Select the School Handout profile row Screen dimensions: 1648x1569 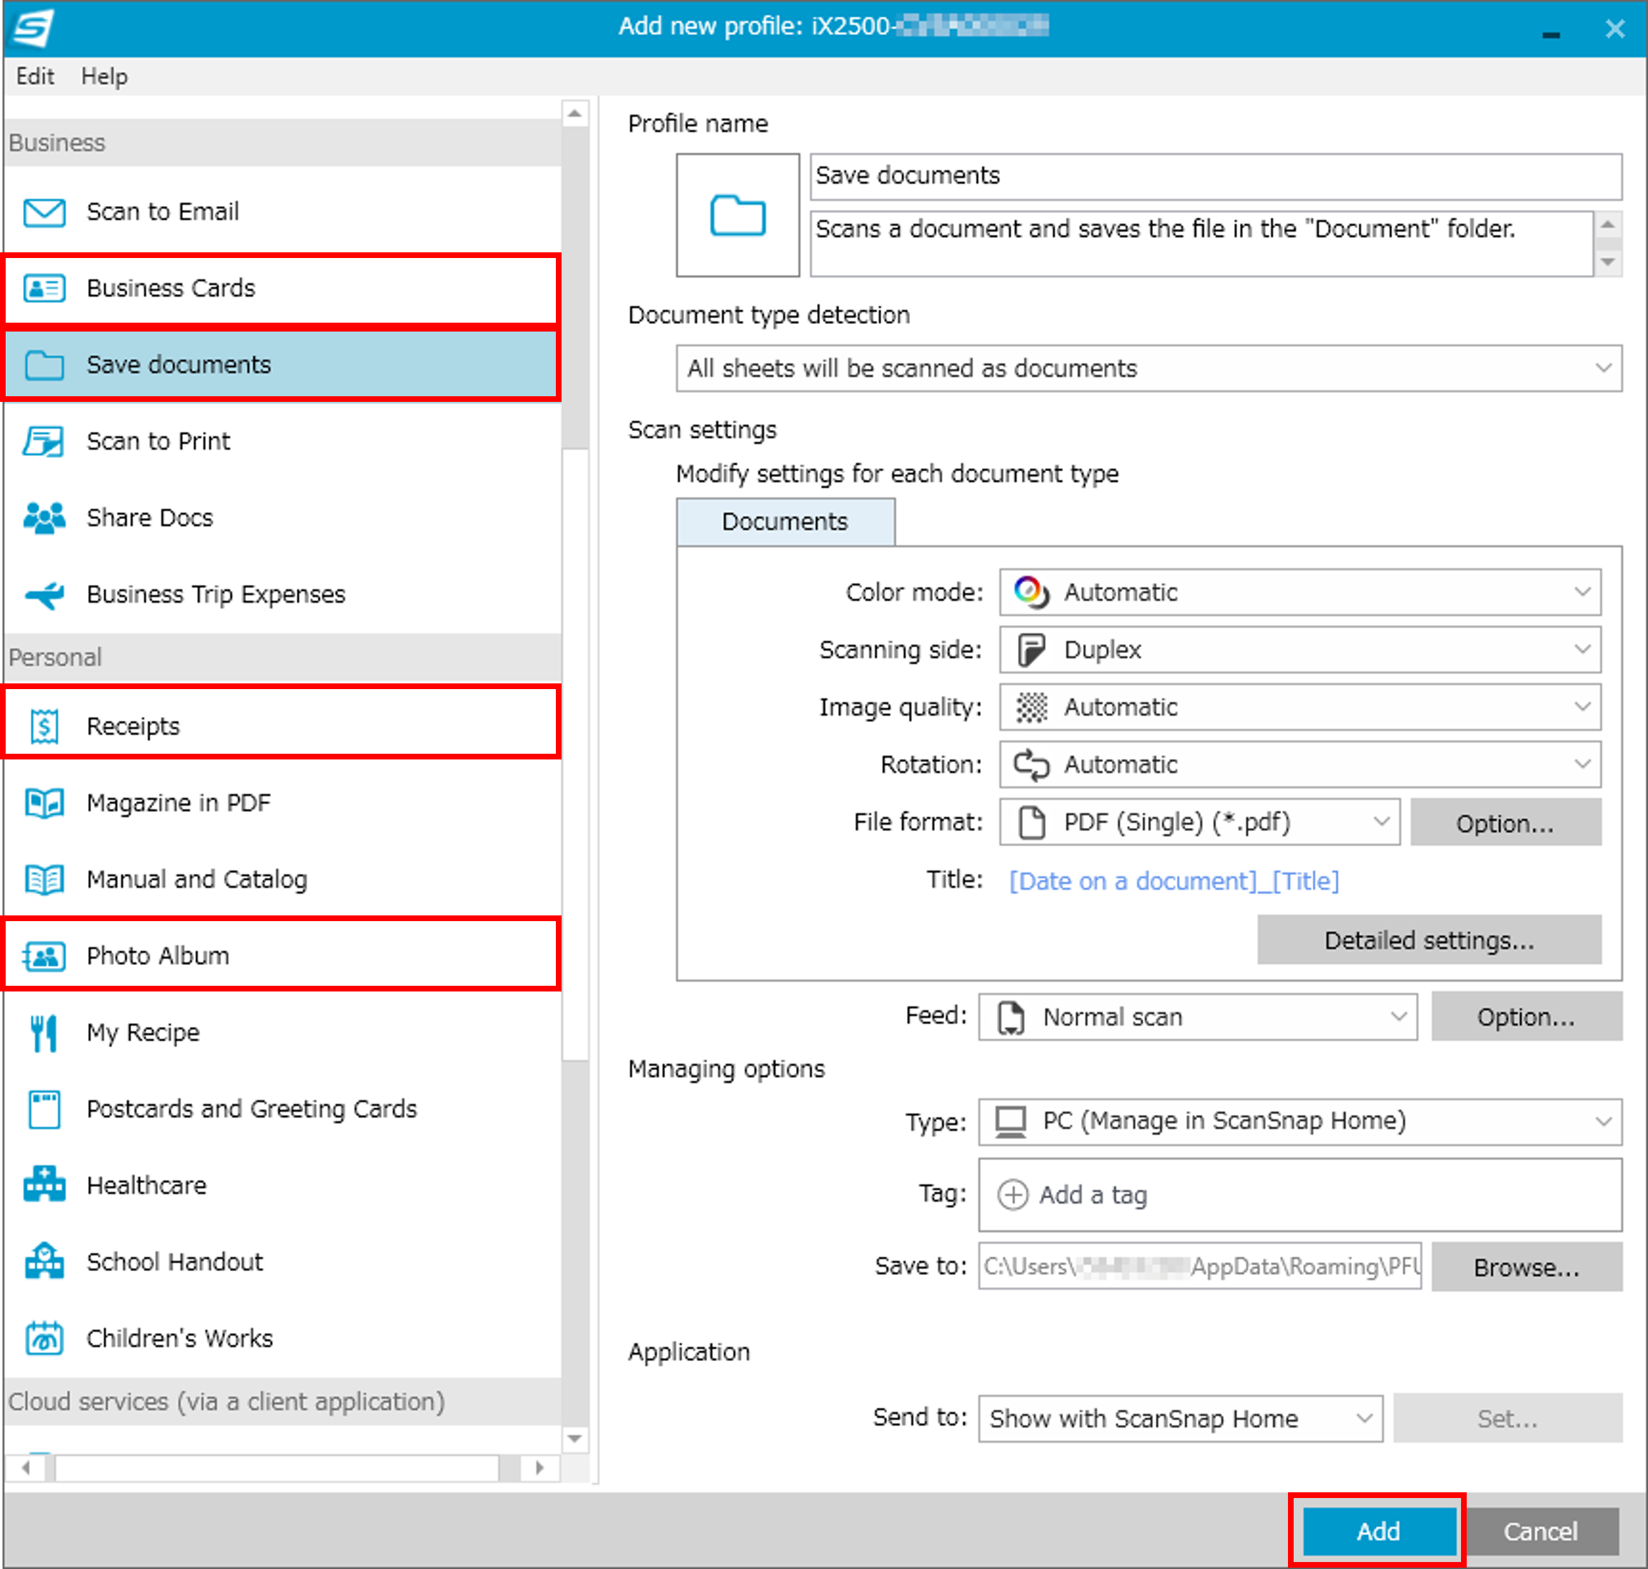[282, 1263]
